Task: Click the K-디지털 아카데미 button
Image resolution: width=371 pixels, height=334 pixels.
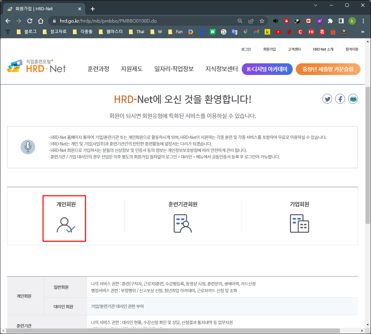Action: tap(267, 69)
